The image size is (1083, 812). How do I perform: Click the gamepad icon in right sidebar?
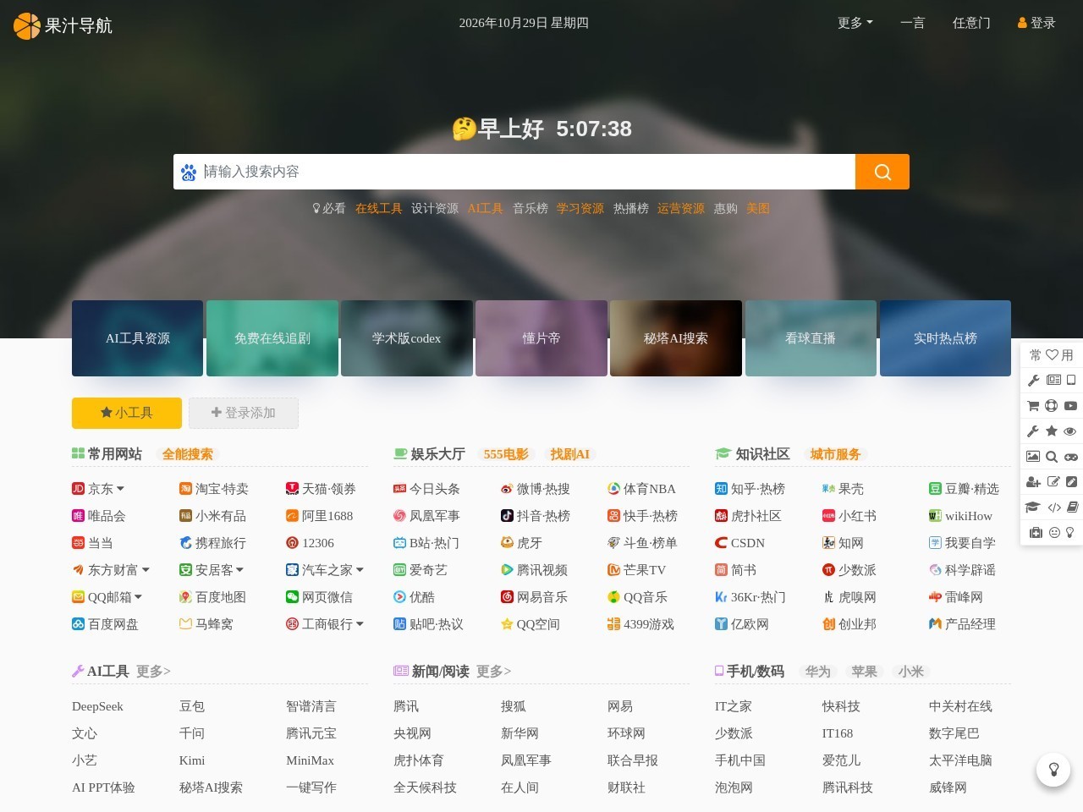click(1071, 457)
